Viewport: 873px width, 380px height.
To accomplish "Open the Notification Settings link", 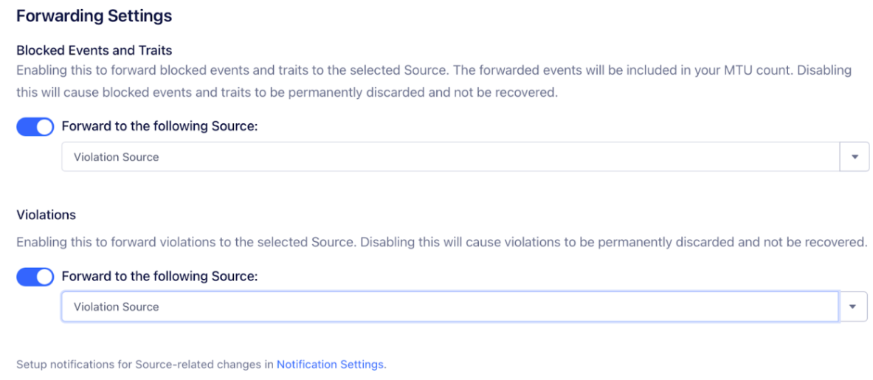I will point(330,365).
